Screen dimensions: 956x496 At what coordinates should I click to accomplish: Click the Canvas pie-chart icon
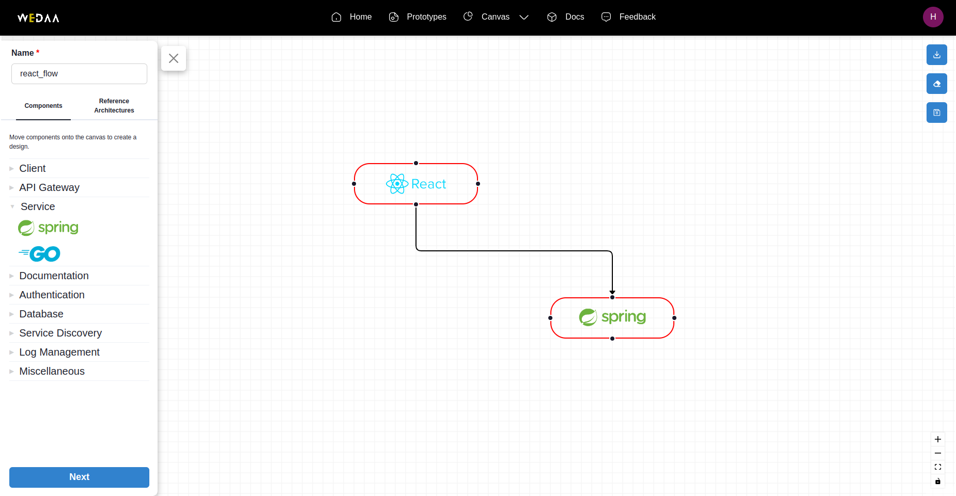click(x=468, y=17)
